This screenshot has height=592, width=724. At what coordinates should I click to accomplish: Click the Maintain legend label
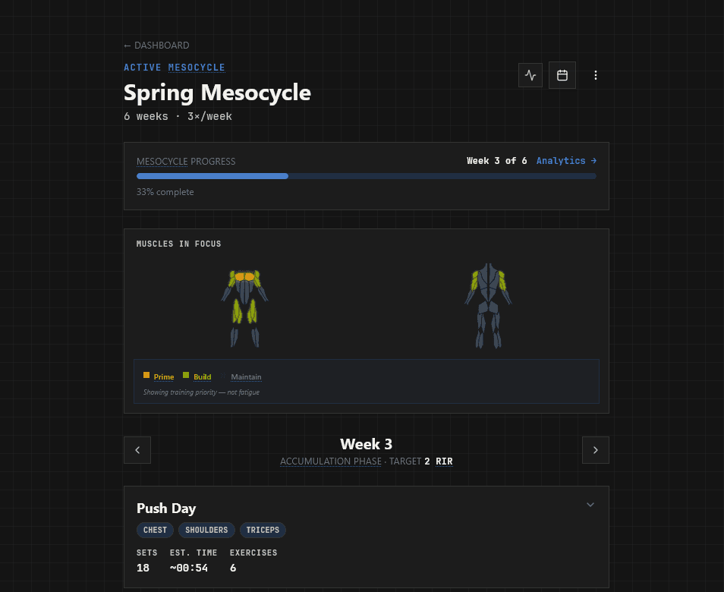[x=246, y=376]
